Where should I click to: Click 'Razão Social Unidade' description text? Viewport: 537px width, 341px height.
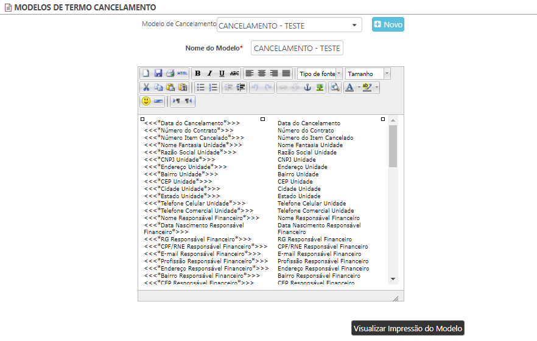307,152
